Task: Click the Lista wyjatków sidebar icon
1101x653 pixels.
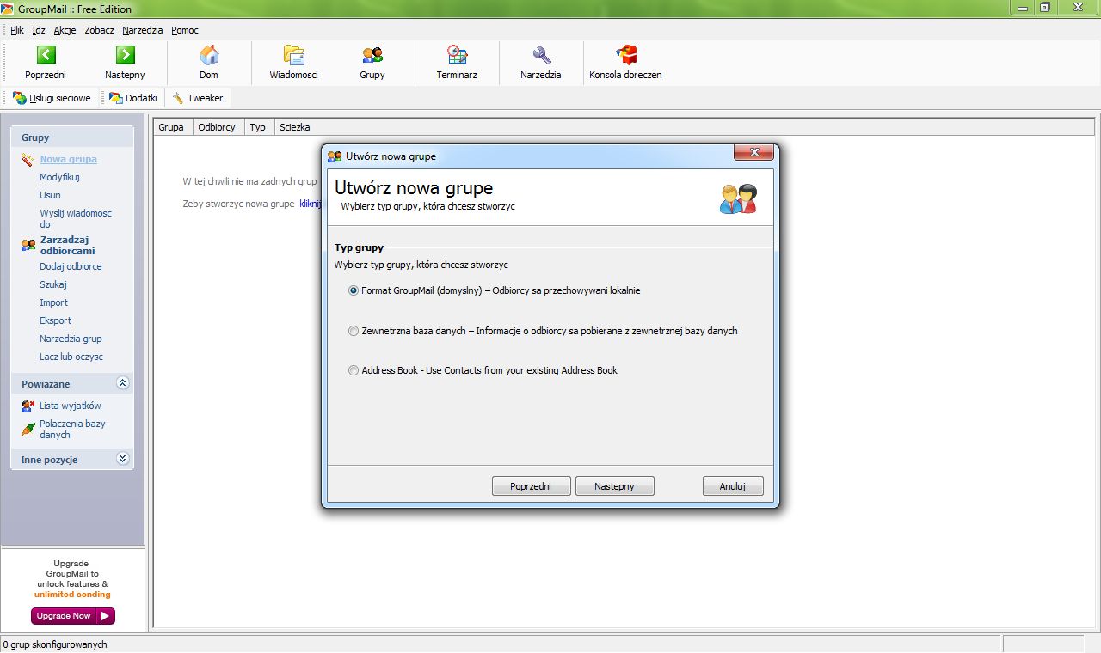Action: click(28, 406)
